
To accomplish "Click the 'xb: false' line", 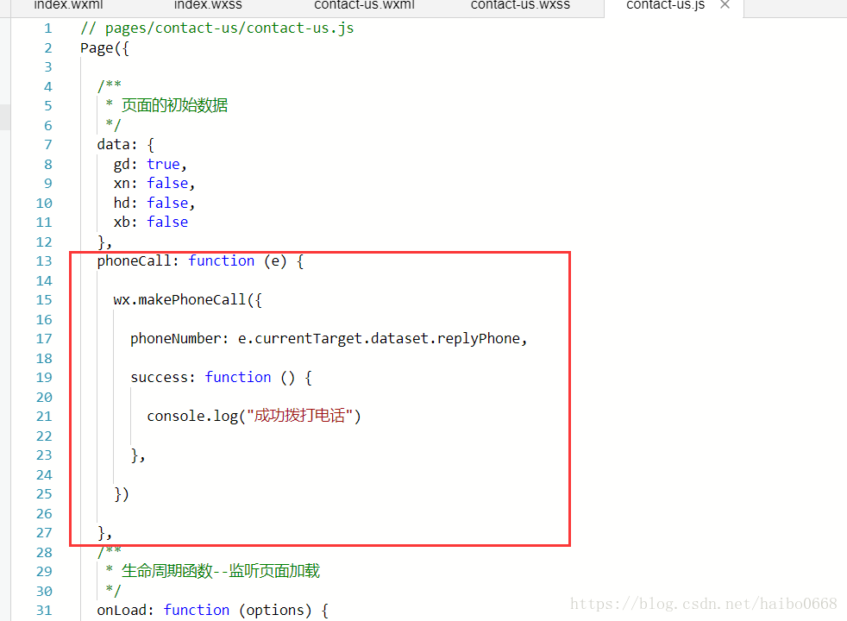I will pos(151,222).
